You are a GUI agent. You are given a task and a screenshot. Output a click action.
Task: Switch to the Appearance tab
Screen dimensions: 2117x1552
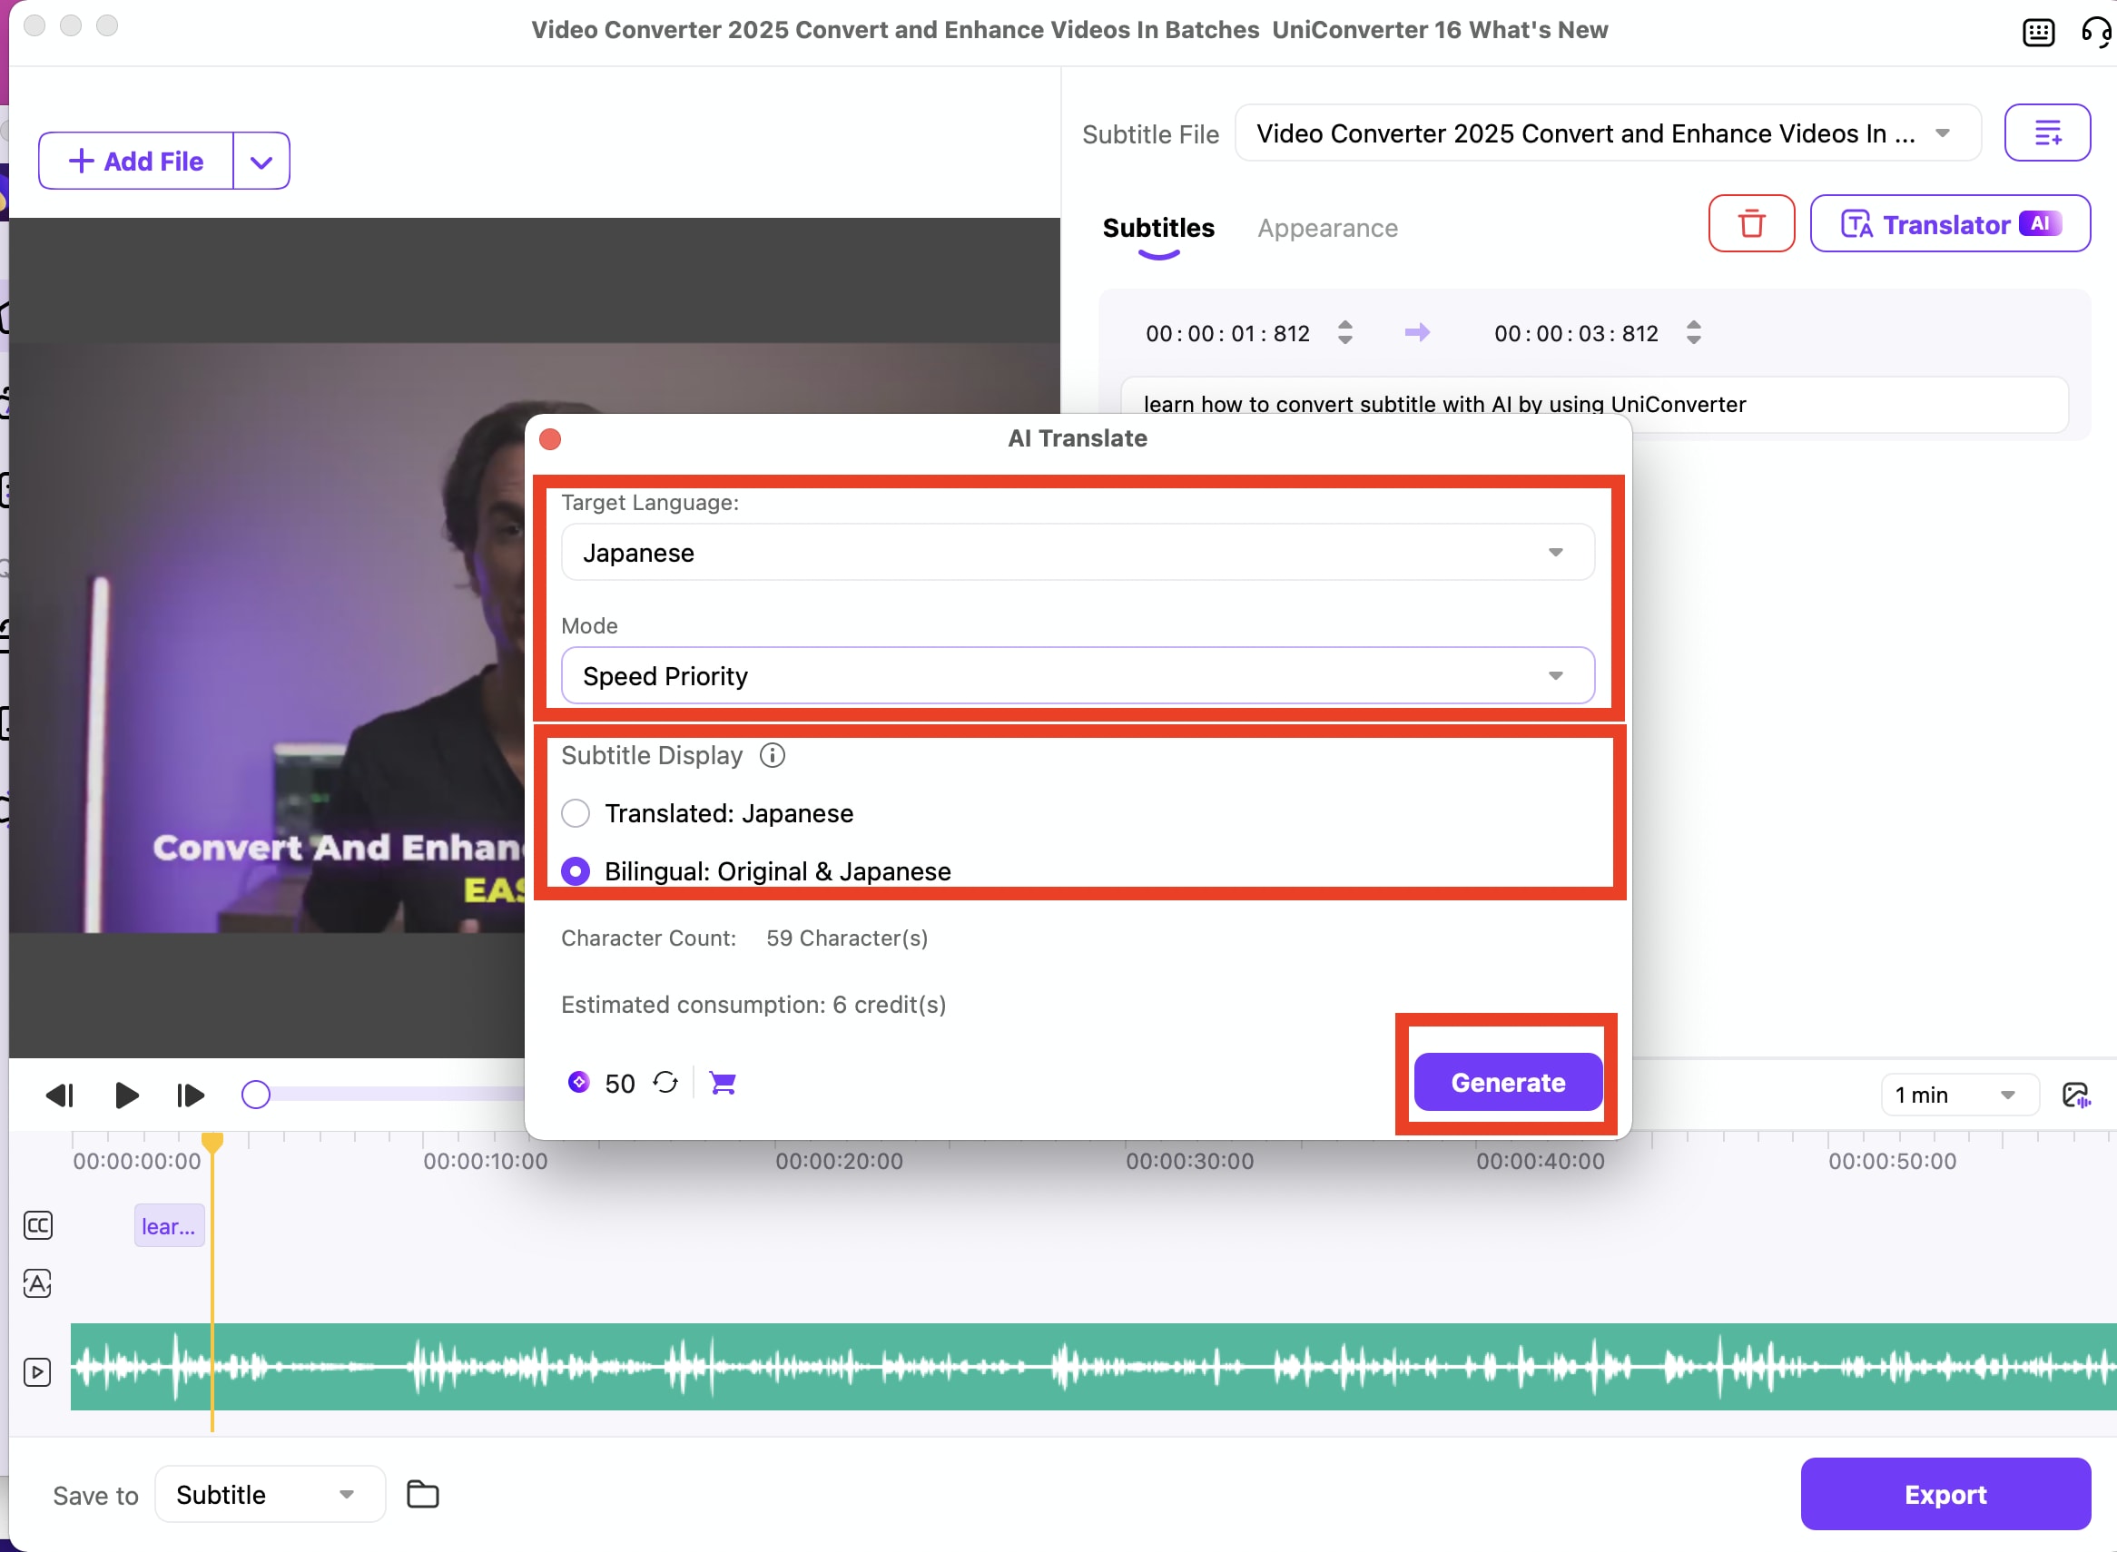(1327, 227)
